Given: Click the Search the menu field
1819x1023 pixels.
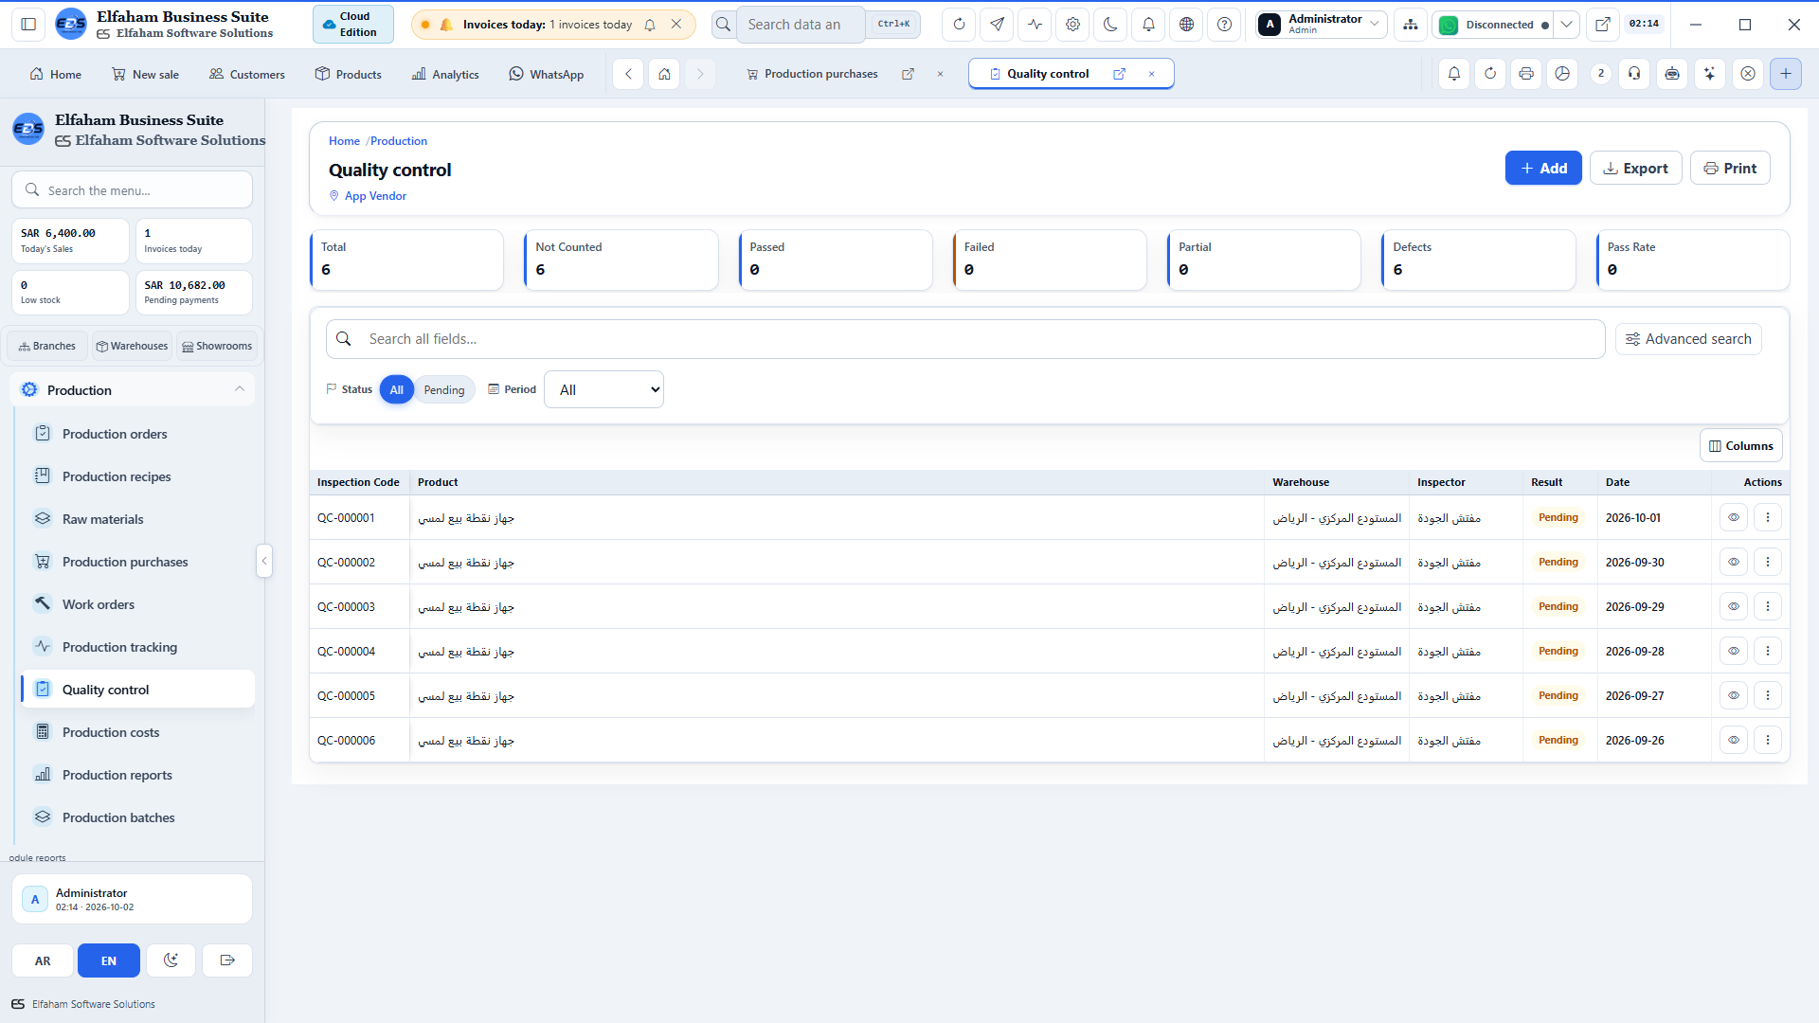Looking at the screenshot, I should (x=132, y=190).
